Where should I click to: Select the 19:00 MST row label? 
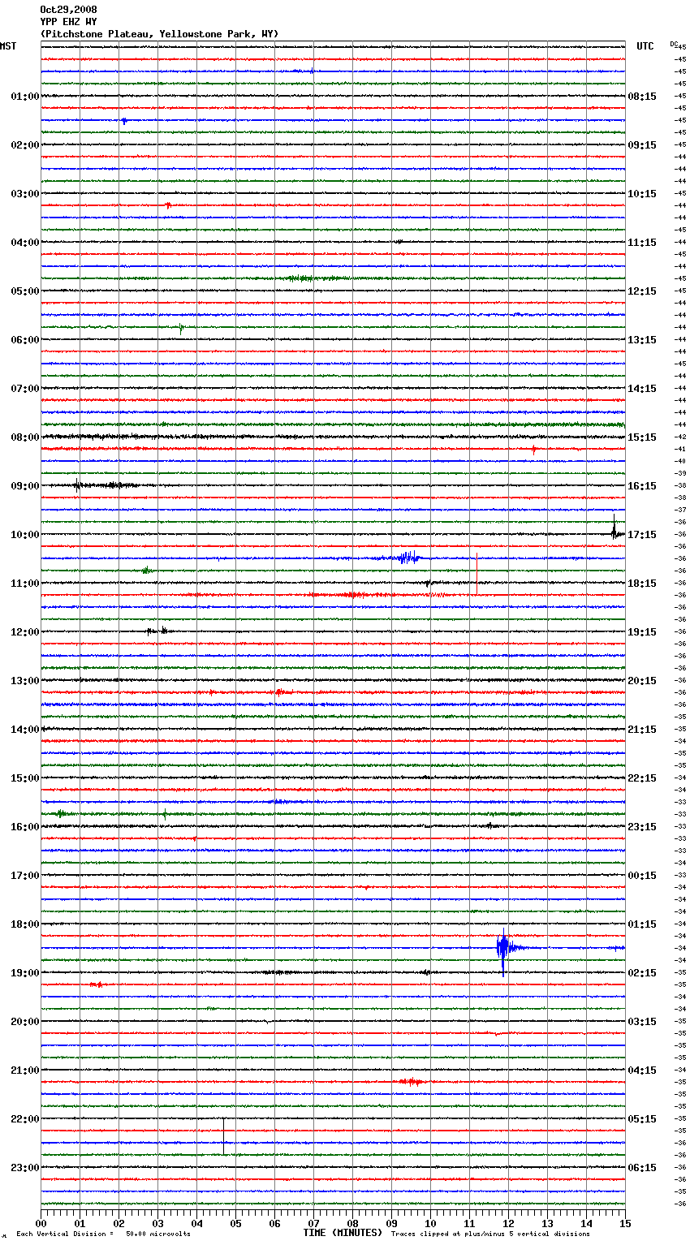click(25, 973)
